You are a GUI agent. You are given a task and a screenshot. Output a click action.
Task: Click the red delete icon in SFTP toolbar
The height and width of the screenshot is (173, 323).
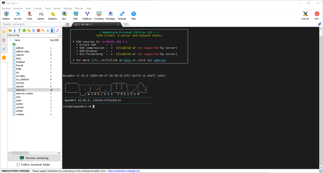pyautogui.click(x=38, y=31)
